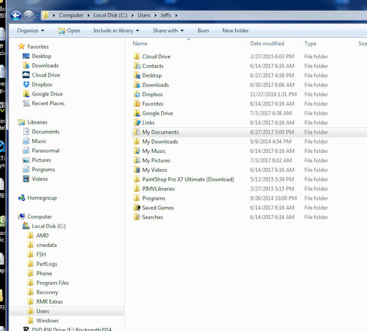This screenshot has height=331, width=367.
Task: Click Local Disk (C:) in address bar
Action: click(x=110, y=15)
